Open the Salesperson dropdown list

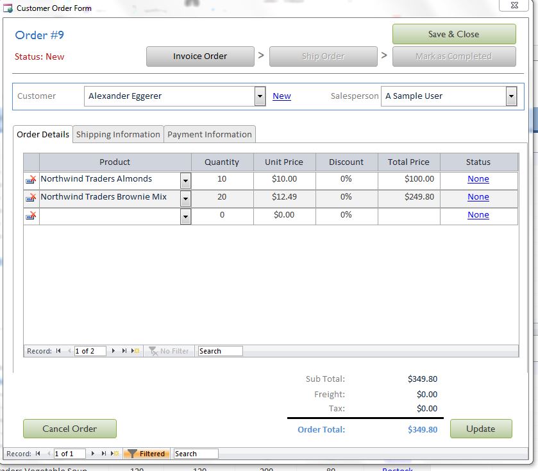point(511,96)
